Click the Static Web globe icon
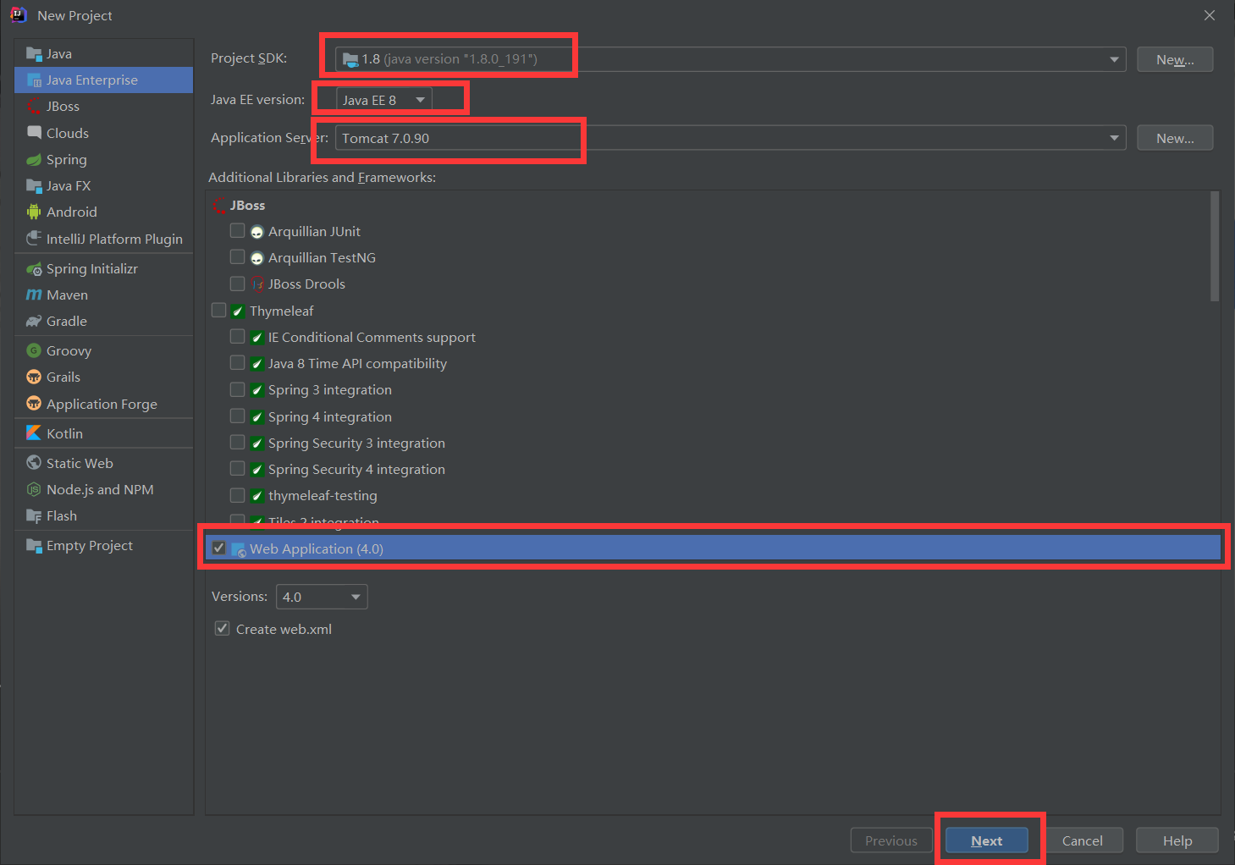Image resolution: width=1235 pixels, height=865 pixels. 34,463
